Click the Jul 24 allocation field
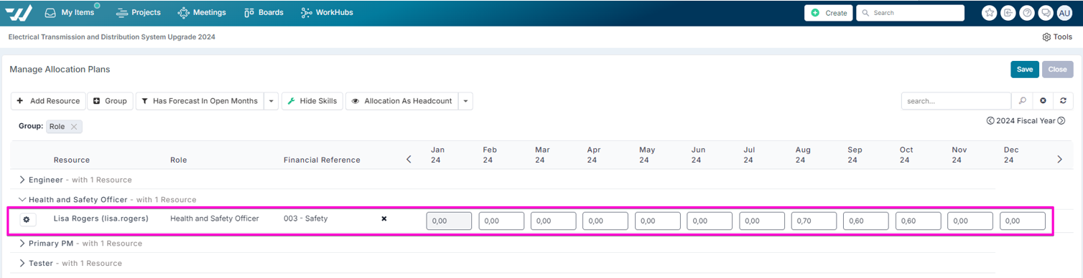Image resolution: width=1083 pixels, height=278 pixels. pos(762,221)
